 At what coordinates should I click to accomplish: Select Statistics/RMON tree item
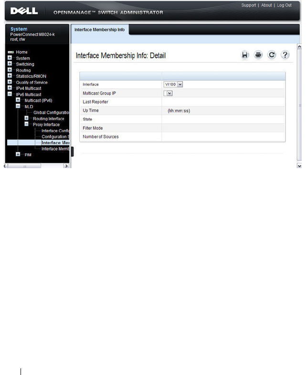pyautogui.click(x=31, y=76)
